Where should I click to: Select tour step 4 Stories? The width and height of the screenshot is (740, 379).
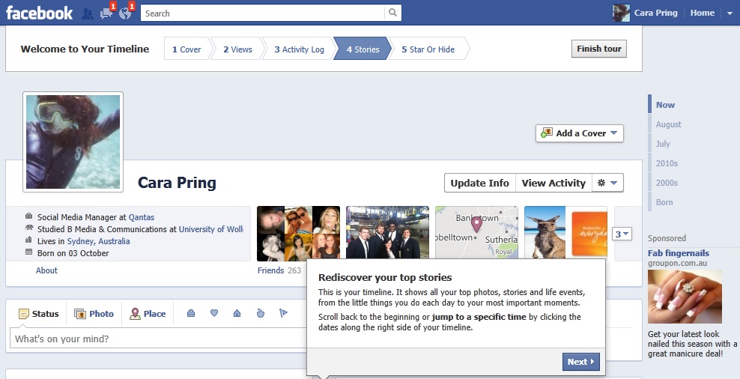363,49
